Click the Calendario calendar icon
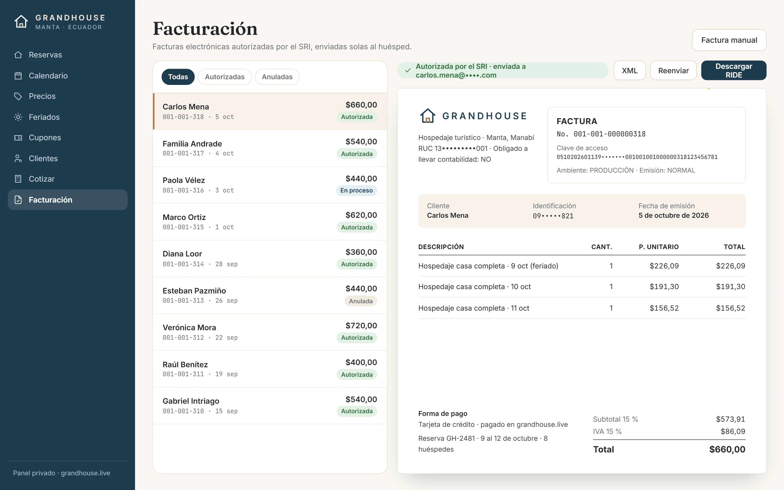784x490 pixels. click(x=18, y=75)
